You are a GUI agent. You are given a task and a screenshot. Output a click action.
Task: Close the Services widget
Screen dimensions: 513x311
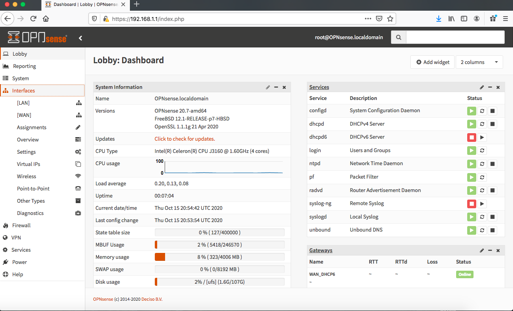[498, 87]
